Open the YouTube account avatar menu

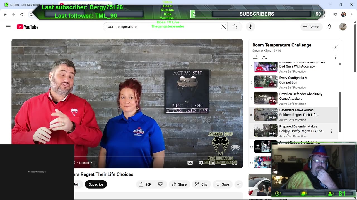[x=343, y=27]
